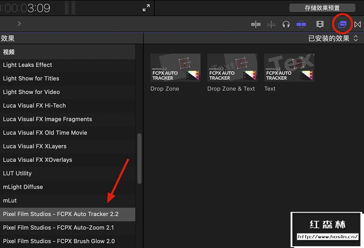
Task: Click the fullscreen expand arrows icon
Action: [x=146, y=8]
